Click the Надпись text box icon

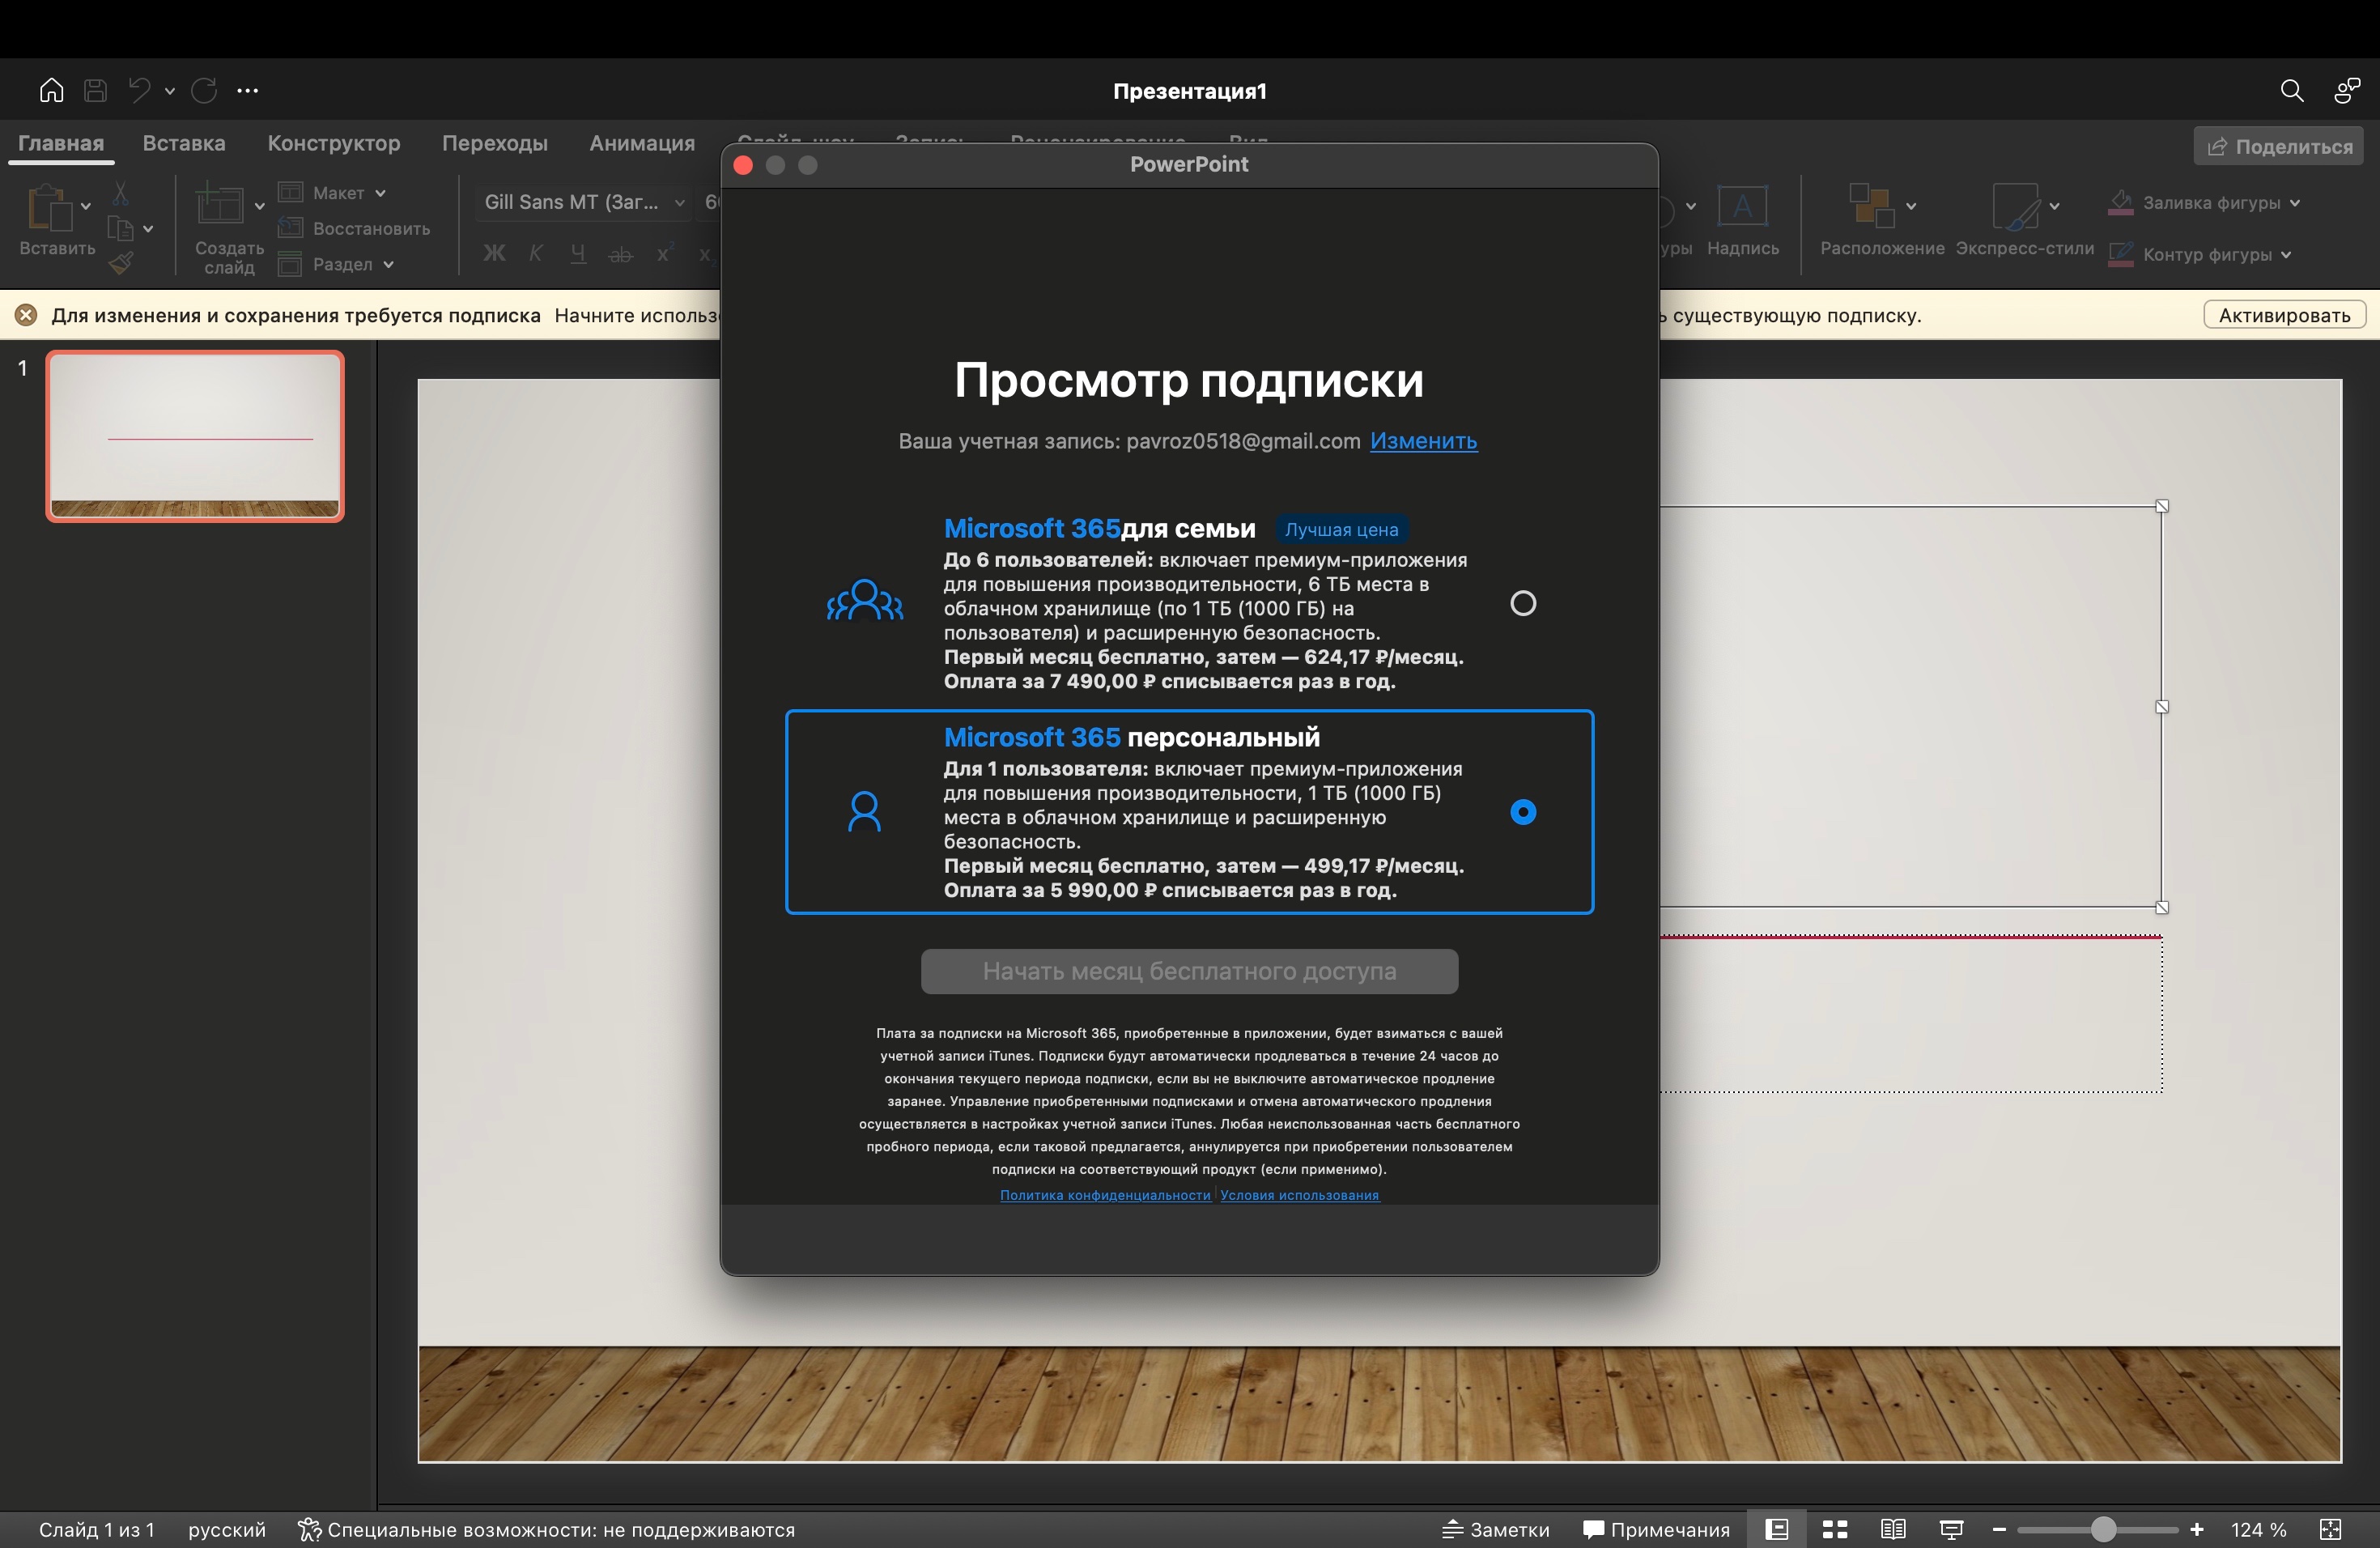click(1742, 207)
